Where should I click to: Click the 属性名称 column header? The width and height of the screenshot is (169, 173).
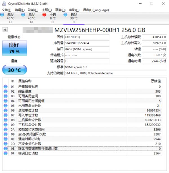(x=25, y=81)
